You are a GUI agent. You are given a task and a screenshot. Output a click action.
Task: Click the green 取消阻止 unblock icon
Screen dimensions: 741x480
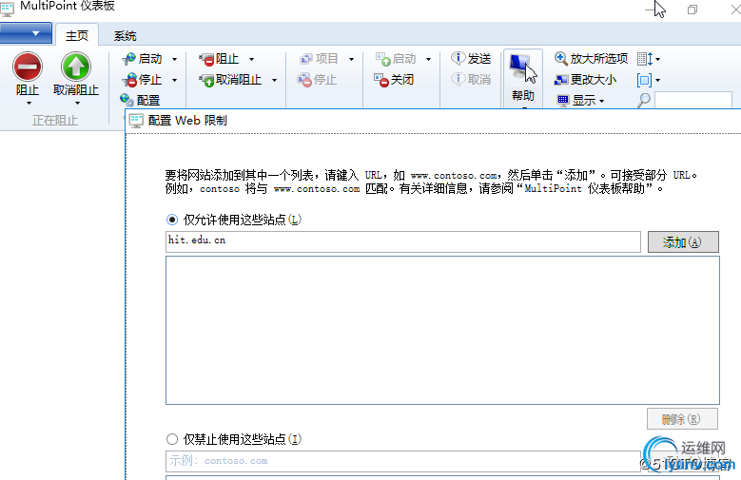tap(75, 67)
